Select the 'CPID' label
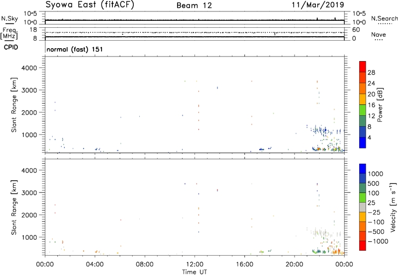The height and width of the screenshot is (275, 398). click(11, 47)
